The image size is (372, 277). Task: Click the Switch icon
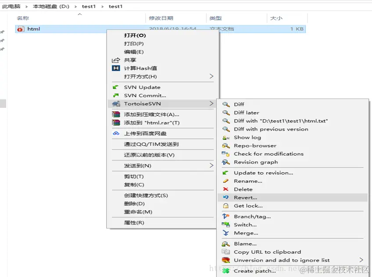click(x=225, y=224)
